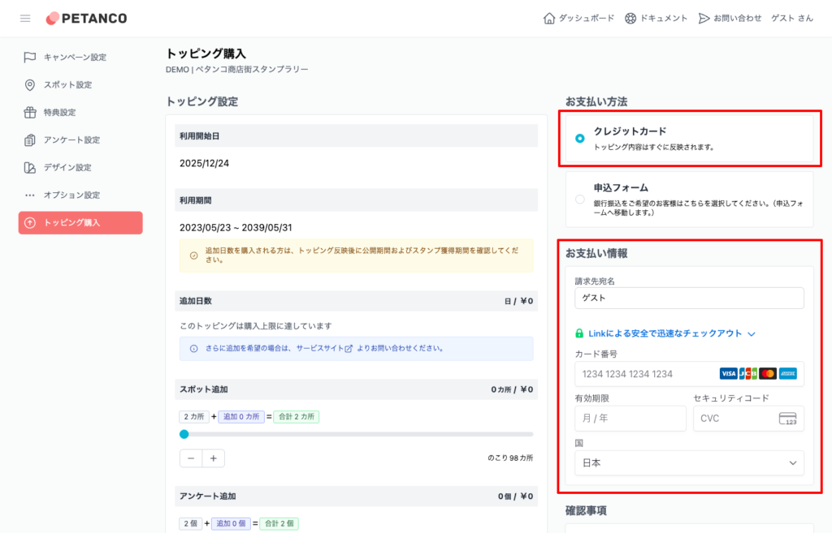The image size is (832, 533).
Task: Click the お問い合わせ button
Action: point(730,16)
